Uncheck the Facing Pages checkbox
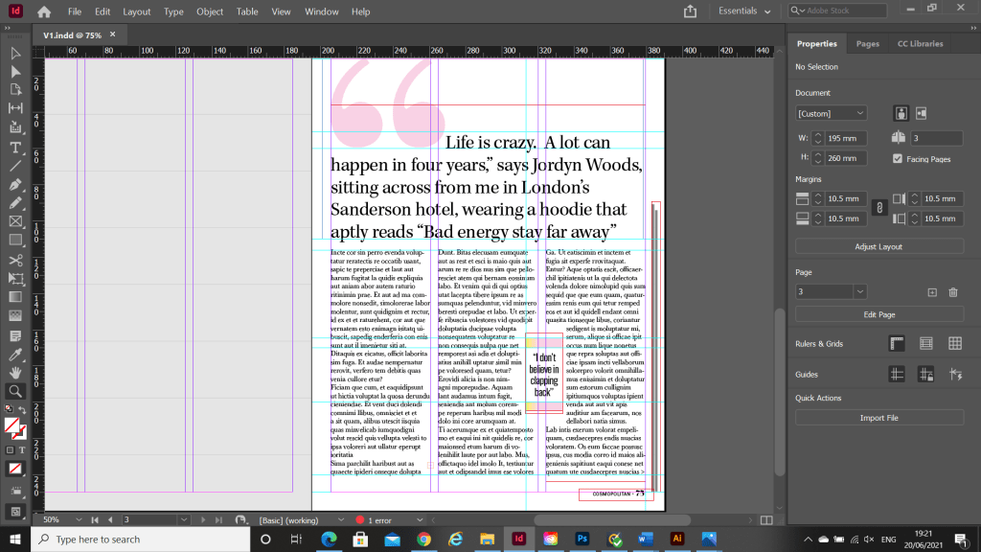Image resolution: width=981 pixels, height=552 pixels. tap(898, 158)
